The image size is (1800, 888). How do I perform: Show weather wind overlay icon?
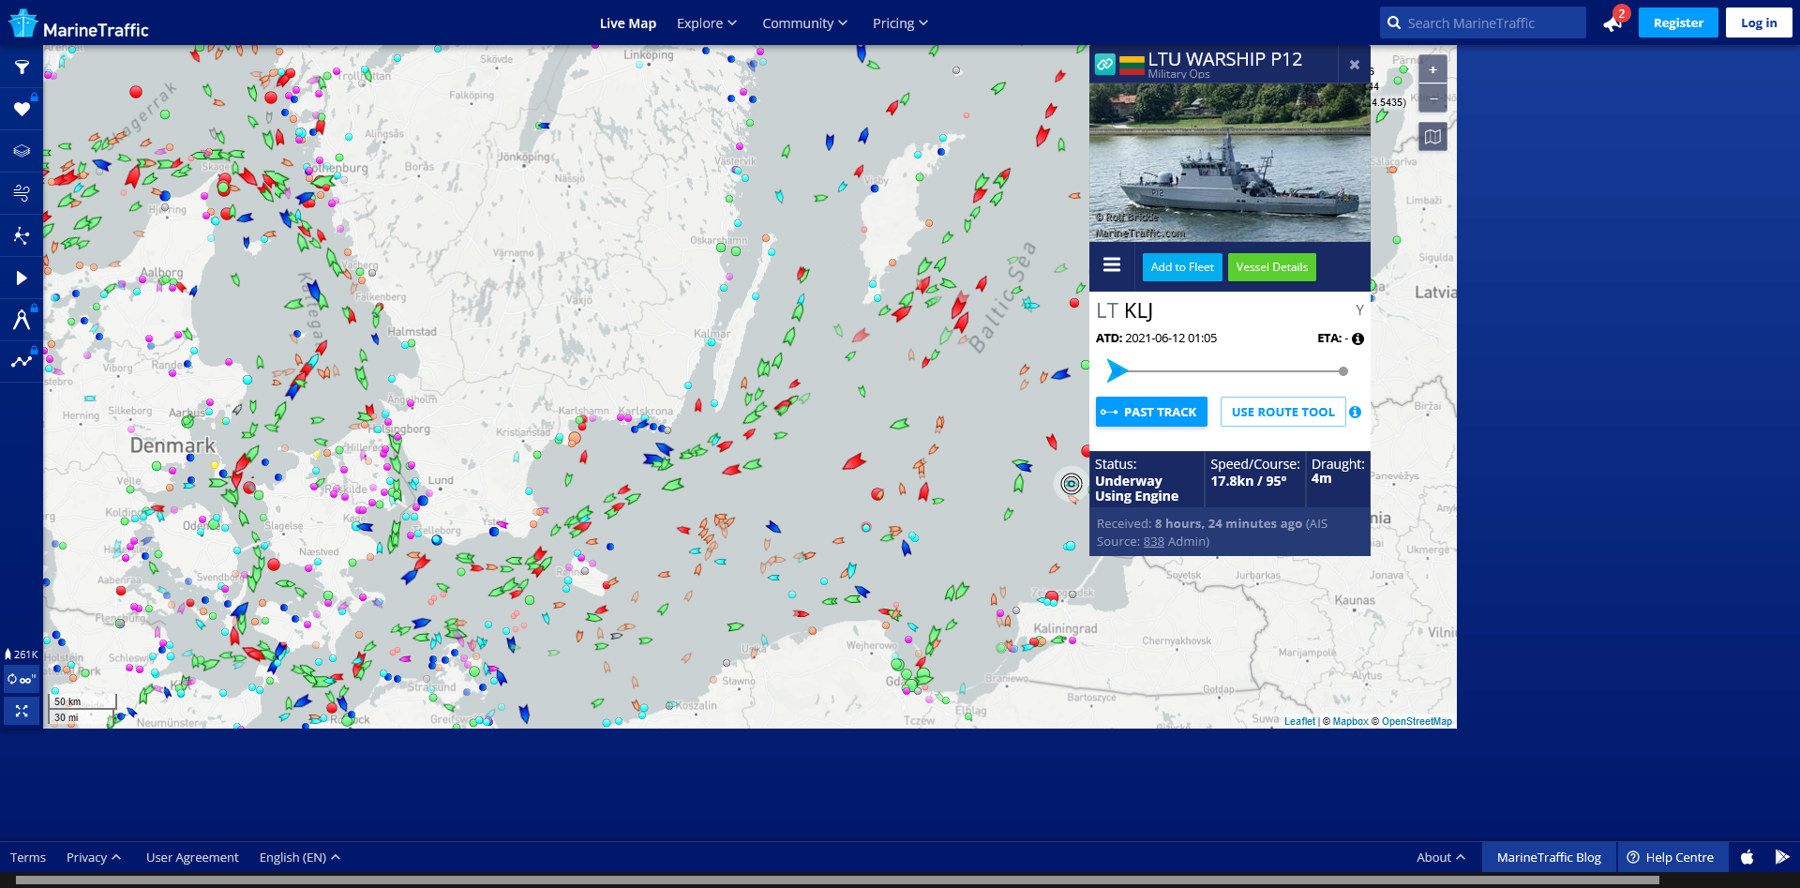(x=22, y=193)
